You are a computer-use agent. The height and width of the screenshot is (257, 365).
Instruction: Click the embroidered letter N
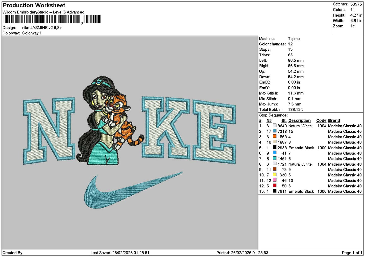(x=49, y=131)
